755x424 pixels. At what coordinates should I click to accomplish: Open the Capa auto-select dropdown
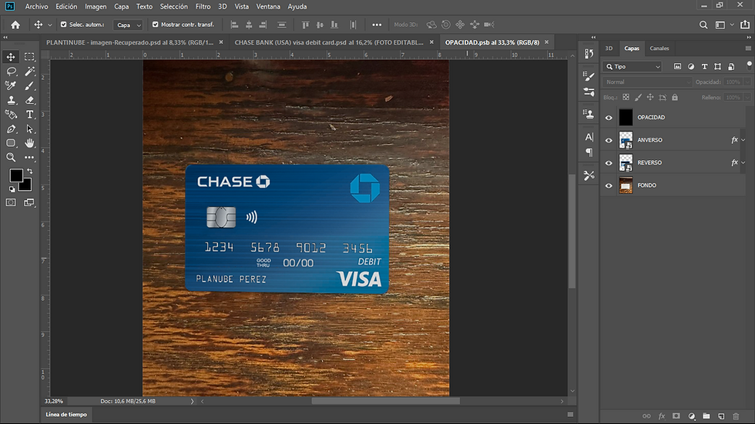coord(128,25)
